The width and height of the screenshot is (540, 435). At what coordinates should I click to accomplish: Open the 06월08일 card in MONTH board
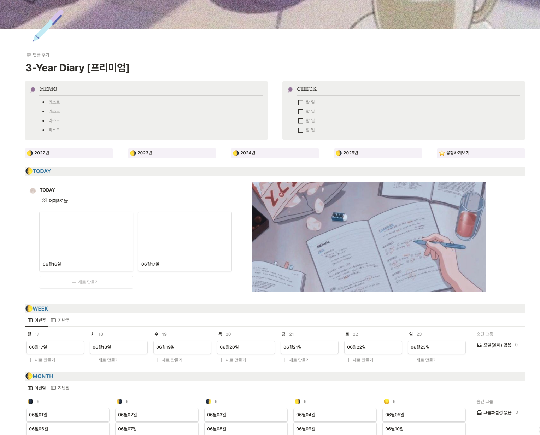246,429
